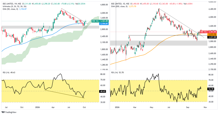This screenshot has width=219, height=115.
Task: Click the 4,800.00 label on weekly price axis
Action: pyautogui.click(x=104, y=5)
